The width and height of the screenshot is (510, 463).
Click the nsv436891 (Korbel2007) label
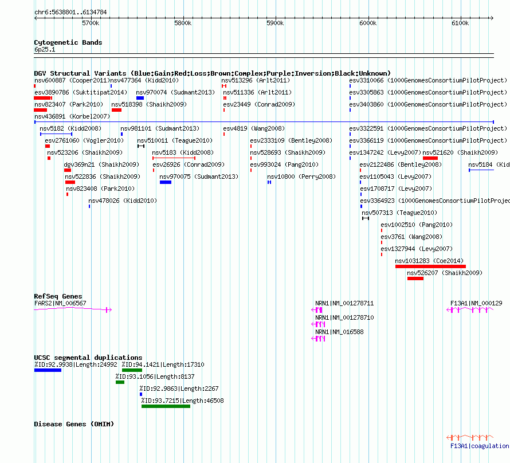point(72,116)
